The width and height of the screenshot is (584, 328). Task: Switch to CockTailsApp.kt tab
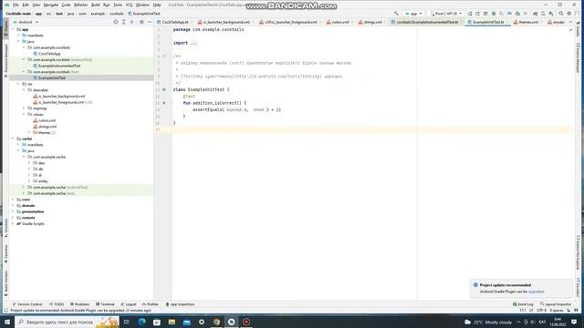(x=174, y=22)
